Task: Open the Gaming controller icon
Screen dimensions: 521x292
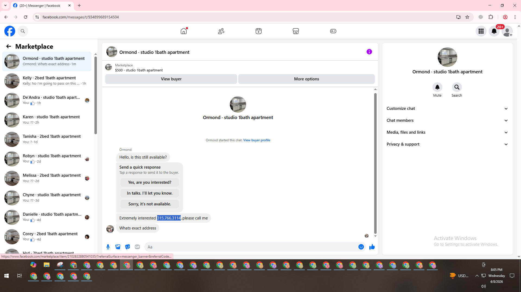Action: (x=333, y=31)
